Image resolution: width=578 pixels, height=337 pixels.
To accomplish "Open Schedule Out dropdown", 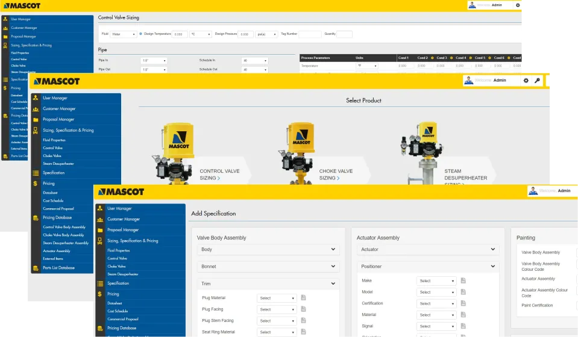I will (254, 69).
